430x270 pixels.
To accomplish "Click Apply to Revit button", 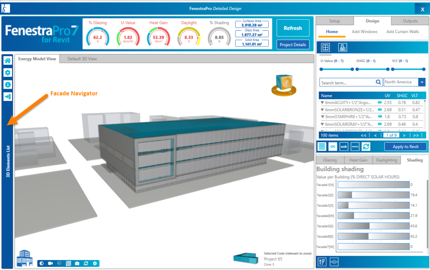I will point(405,147).
